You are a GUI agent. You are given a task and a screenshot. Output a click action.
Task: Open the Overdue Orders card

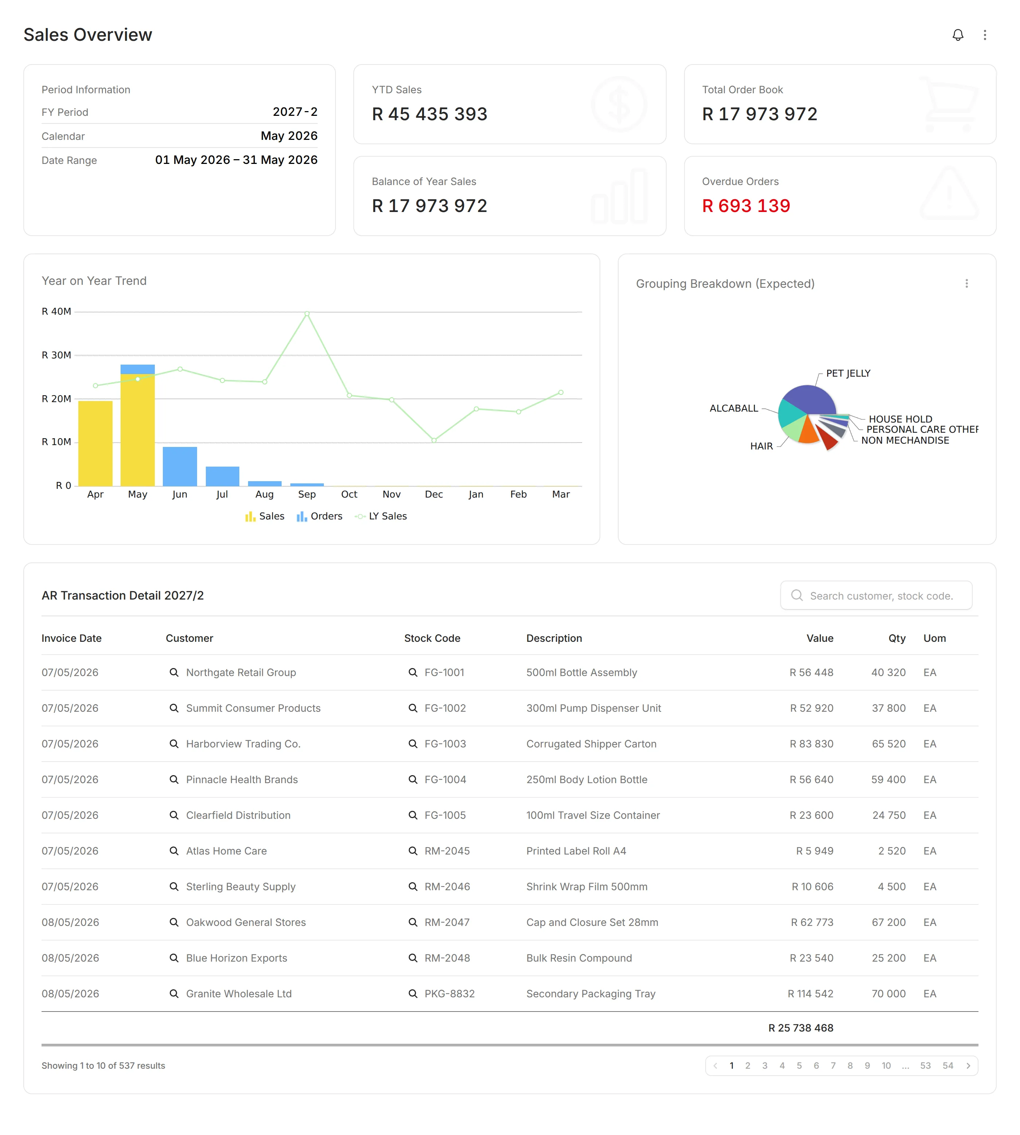point(840,196)
